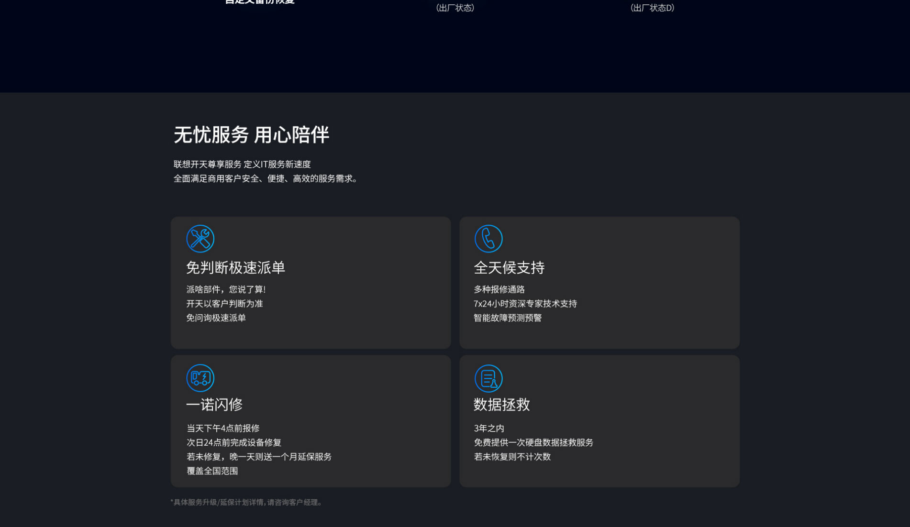This screenshot has height=527, width=910.
Task: Click the 免费提供一次硬盘数据拯救服务 text
Action: [x=533, y=443]
